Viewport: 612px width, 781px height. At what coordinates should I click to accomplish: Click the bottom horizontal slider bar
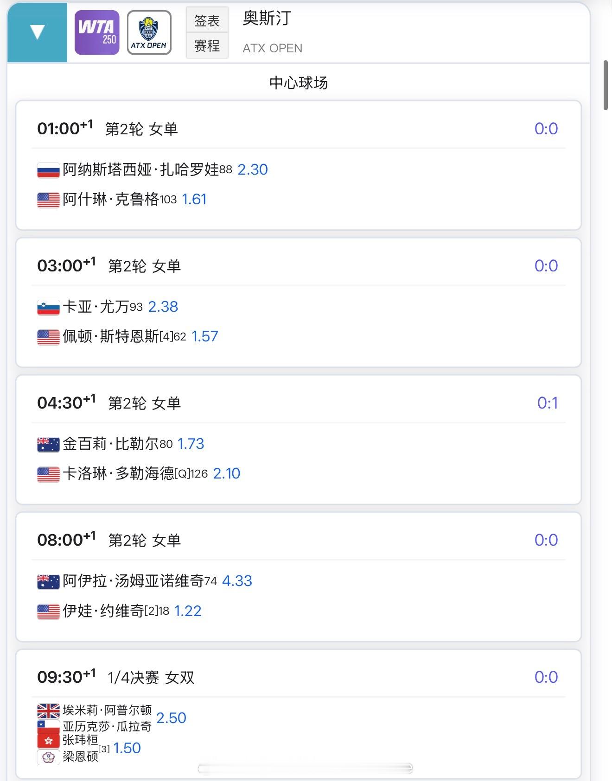(x=305, y=769)
